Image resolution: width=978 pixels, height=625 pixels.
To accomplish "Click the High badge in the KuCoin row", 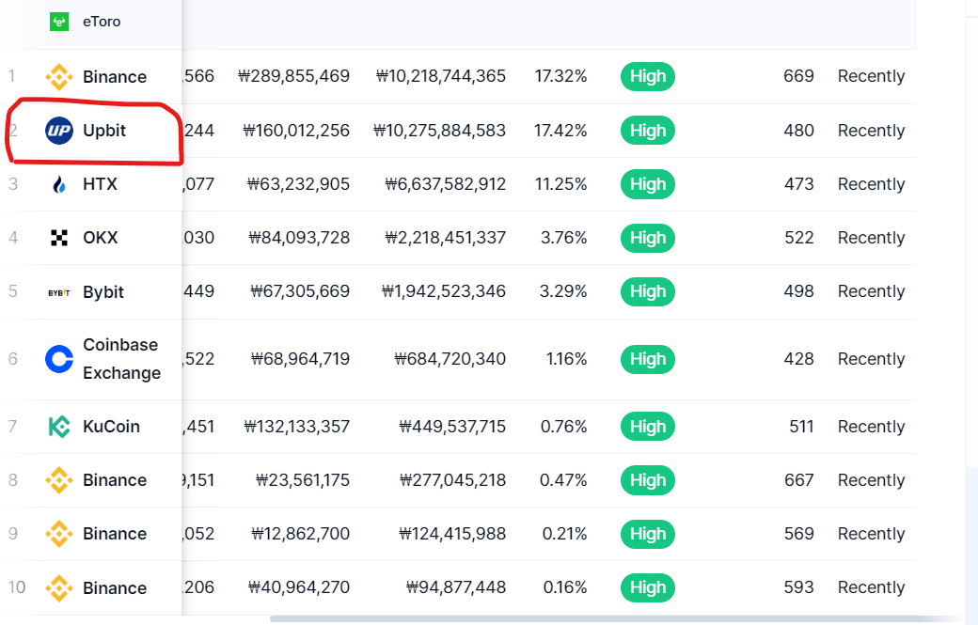I will (647, 427).
